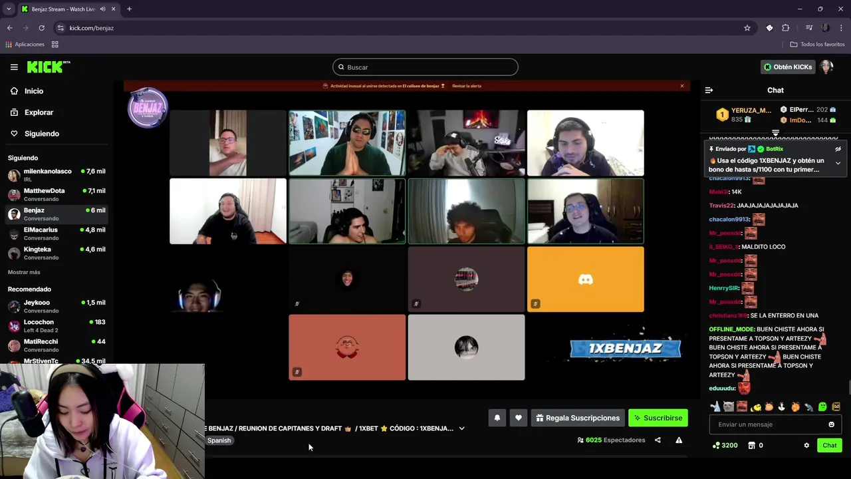851x479 pixels.
Task: Open Kingteka channel
Action: pos(57,253)
